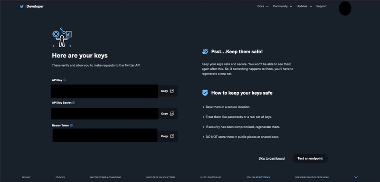Image resolution: width=380 pixels, height=182 pixels.
Task: Copy the API Key value
Action: click(168, 91)
